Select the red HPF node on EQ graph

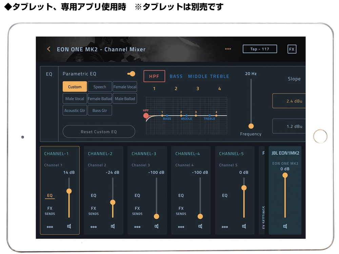pos(146,115)
